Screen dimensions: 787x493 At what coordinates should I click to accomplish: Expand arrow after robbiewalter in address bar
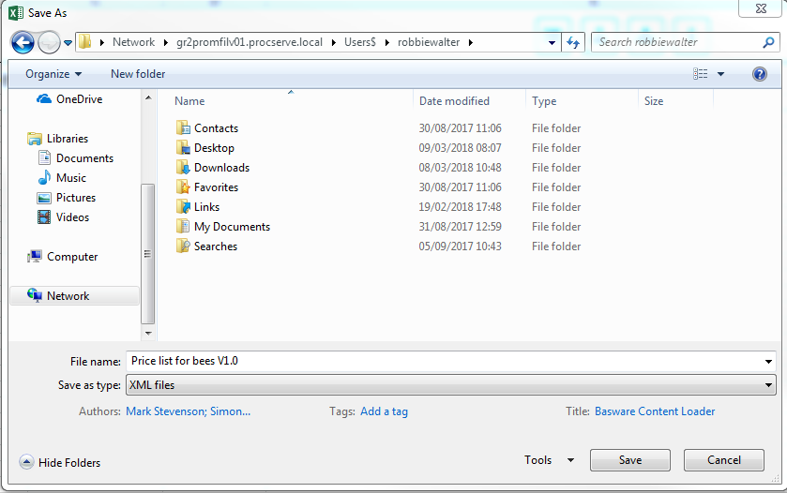click(x=471, y=42)
